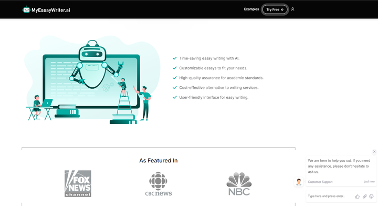The width and height of the screenshot is (378, 206).
Task: Click the 'As Featured In' heading
Action: [x=159, y=160]
